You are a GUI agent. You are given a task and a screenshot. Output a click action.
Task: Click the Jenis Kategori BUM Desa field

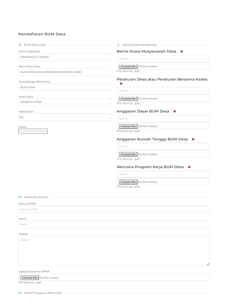pos(65,87)
